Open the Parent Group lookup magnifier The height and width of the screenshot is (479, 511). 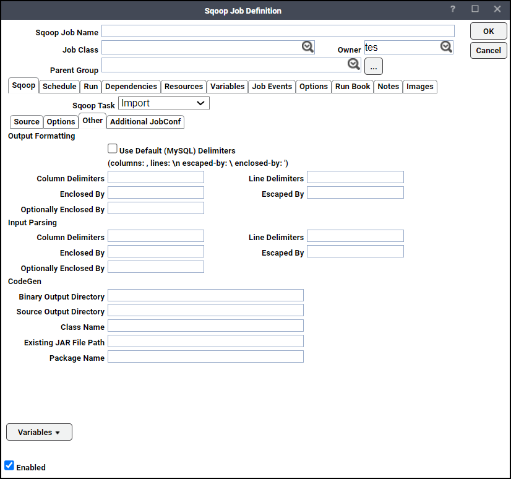[x=354, y=64]
